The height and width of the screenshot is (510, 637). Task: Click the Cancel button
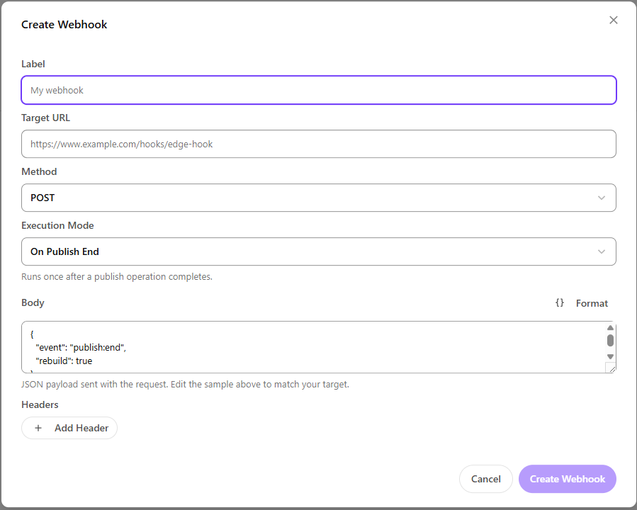tap(486, 479)
